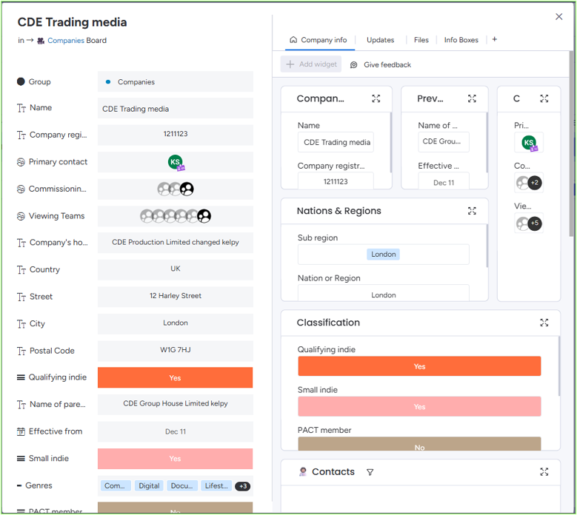Open the Files tab
Viewport: 577px width, 515px height.
pos(421,40)
